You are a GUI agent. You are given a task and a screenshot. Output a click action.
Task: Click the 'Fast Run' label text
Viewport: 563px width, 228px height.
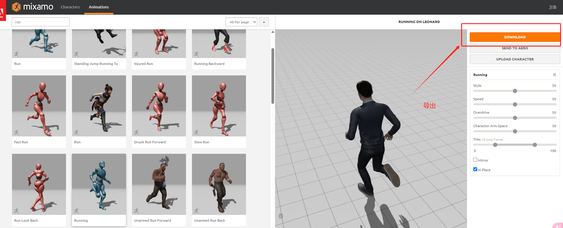pyautogui.click(x=21, y=142)
